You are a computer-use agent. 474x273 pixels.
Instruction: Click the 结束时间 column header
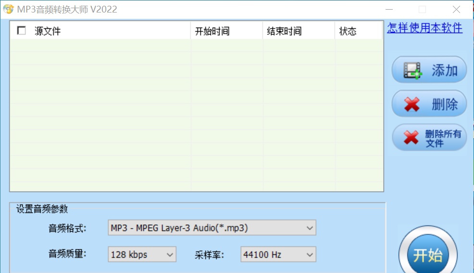coord(299,30)
